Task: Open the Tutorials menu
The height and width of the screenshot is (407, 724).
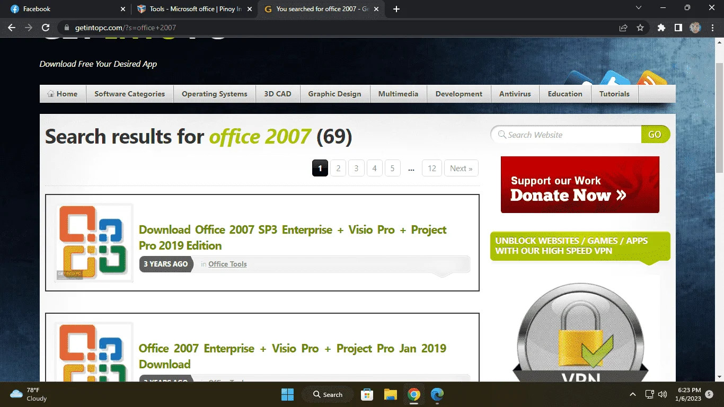Action: coord(615,94)
